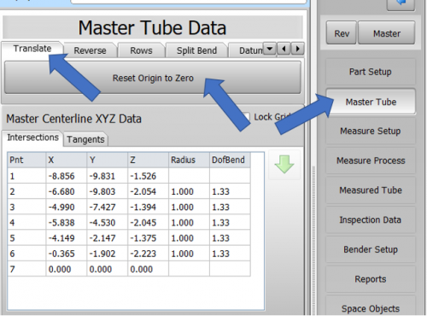Select point number 1 row cell
Image resolution: width=427 pixels, height=316 pixels.
point(26,176)
